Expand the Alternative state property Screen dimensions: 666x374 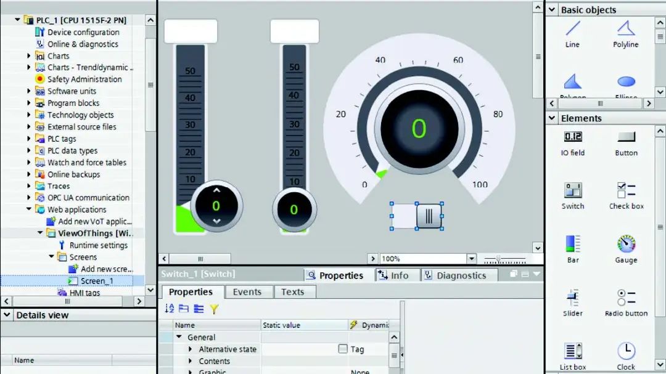tap(191, 349)
